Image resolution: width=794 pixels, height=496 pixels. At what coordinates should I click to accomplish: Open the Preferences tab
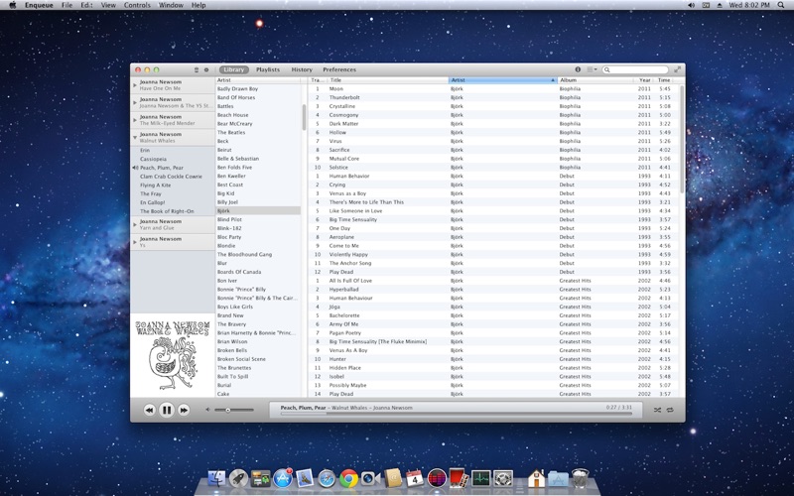click(339, 69)
